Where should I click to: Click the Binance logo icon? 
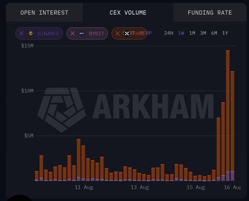tap(31, 34)
